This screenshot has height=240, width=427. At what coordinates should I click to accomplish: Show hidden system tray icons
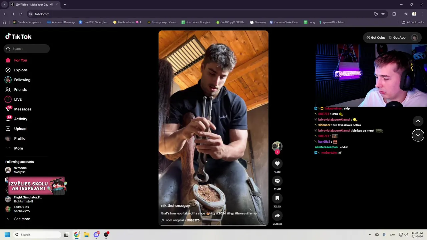[x=370, y=235]
